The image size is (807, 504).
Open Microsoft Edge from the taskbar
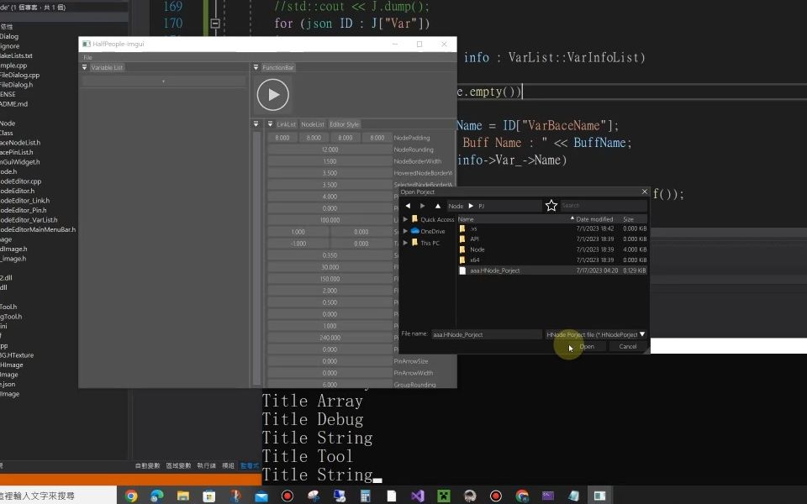pyautogui.click(x=157, y=496)
